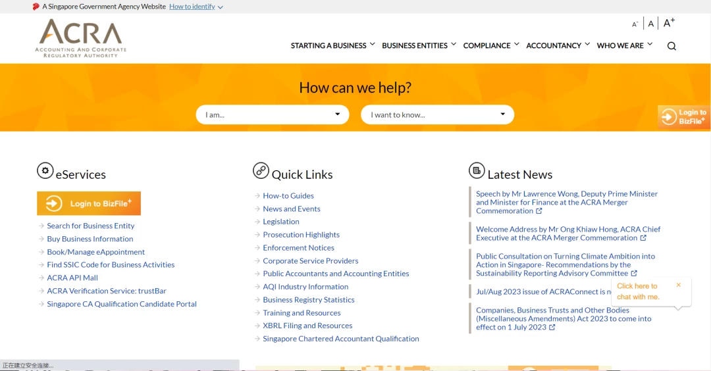The width and height of the screenshot is (711, 371).
Task: Increase font size with A+ icon
Action: point(669,22)
